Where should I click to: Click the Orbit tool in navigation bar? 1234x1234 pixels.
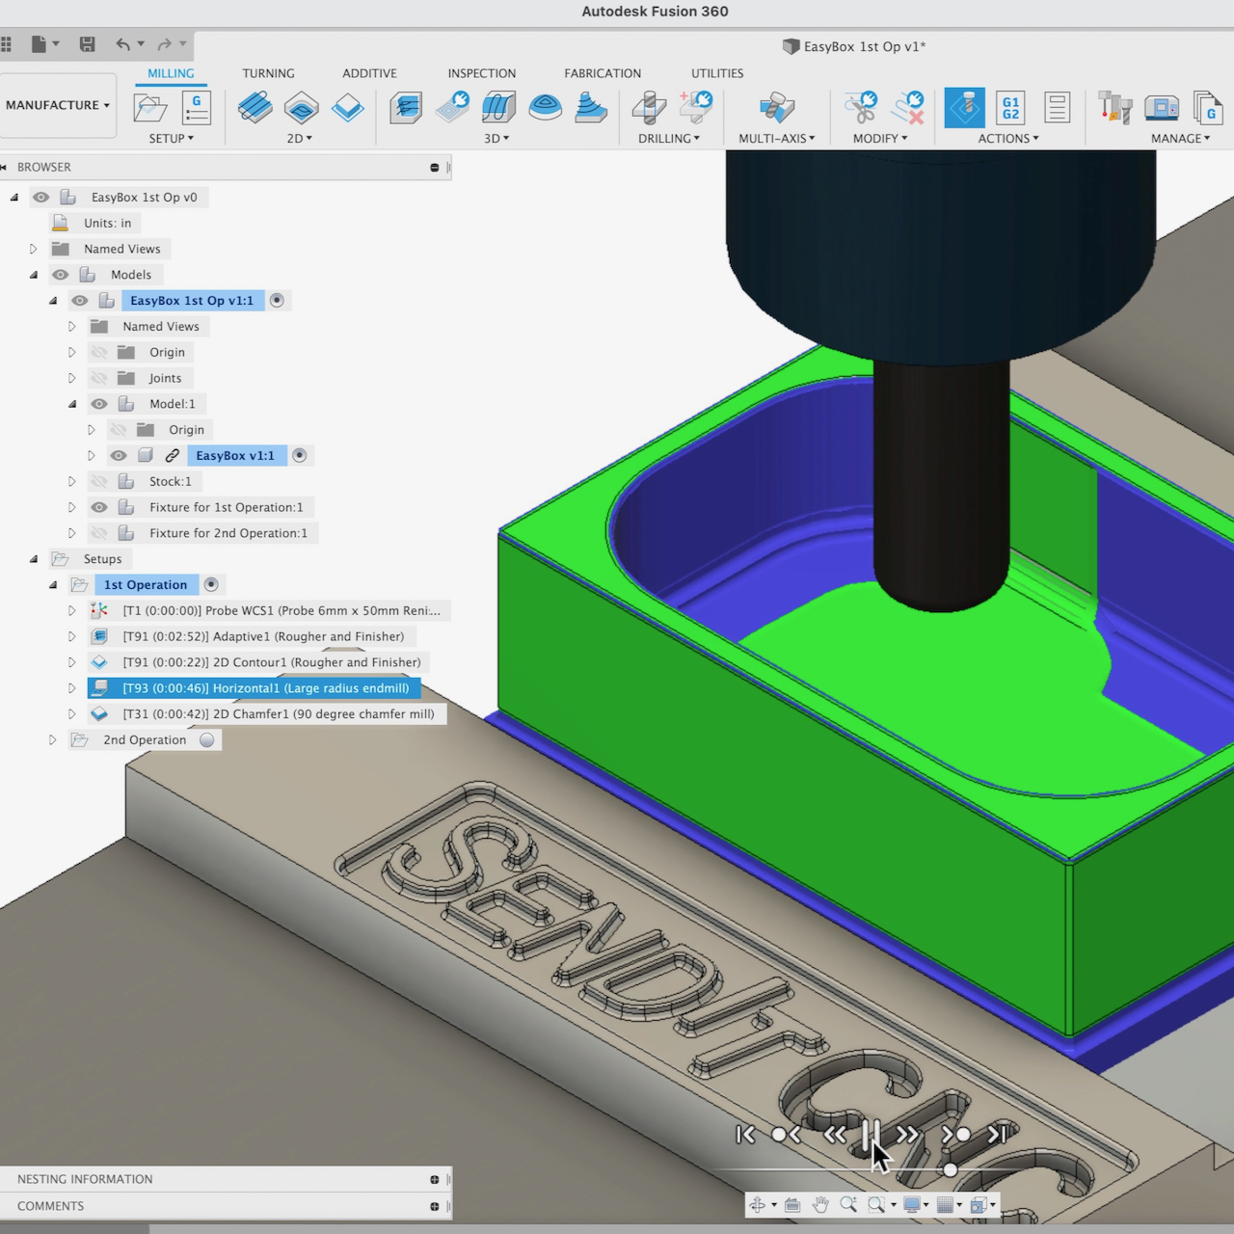coord(757,1204)
